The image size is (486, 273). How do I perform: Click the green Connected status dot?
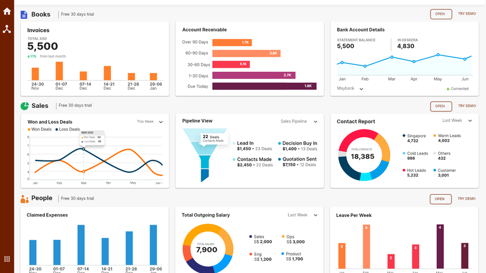coord(448,89)
